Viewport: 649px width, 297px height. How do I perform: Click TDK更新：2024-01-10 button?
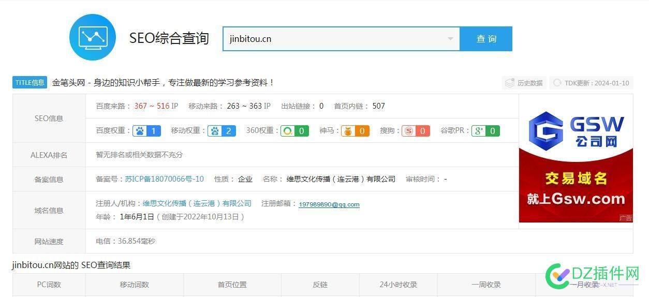(x=591, y=83)
